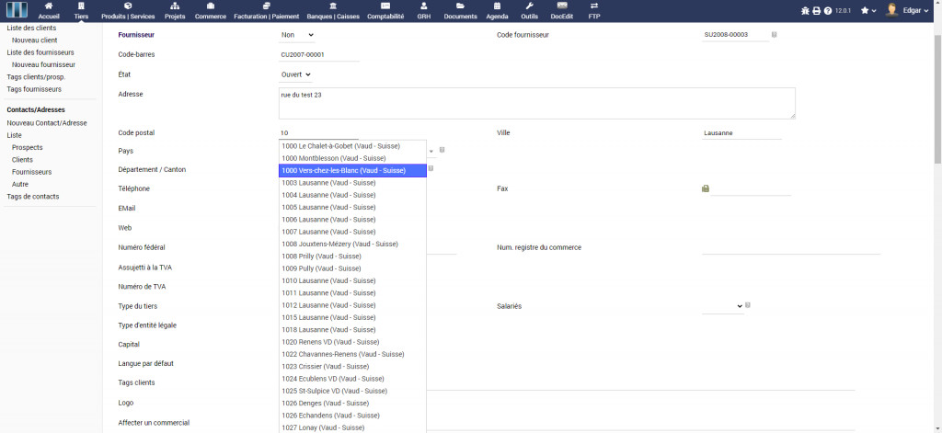The height and width of the screenshot is (433, 942).
Task: Click the info icon beside Code fournisseur
Action: pos(774,34)
